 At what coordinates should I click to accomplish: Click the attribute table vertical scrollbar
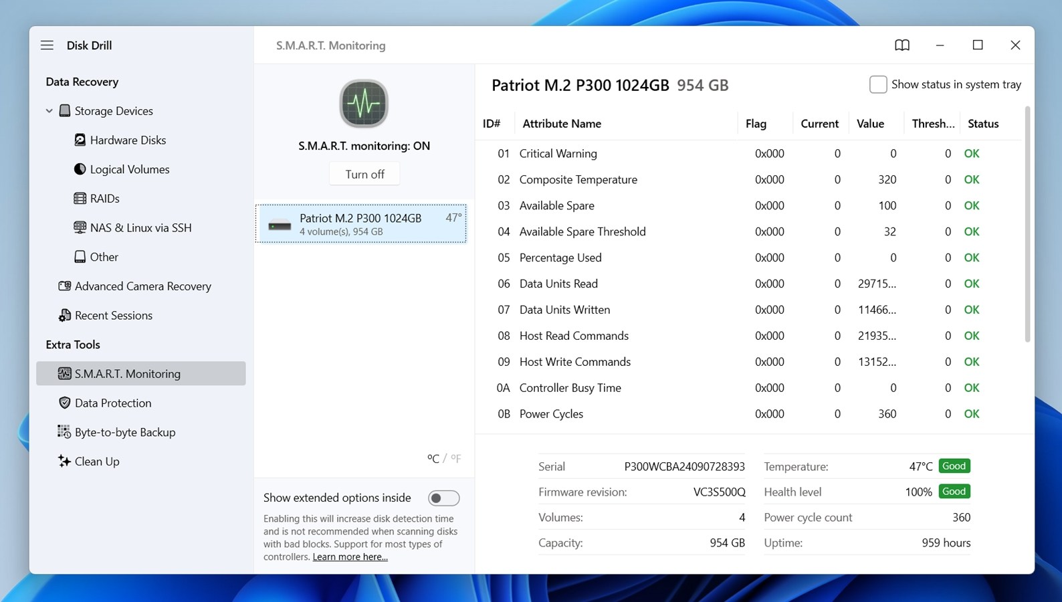point(1027,227)
